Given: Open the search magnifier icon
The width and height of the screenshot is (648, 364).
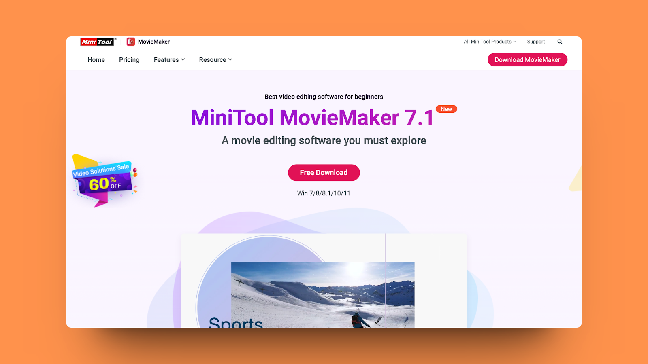Looking at the screenshot, I should (x=560, y=42).
